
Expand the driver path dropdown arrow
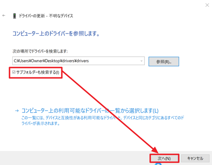[x=141, y=61]
